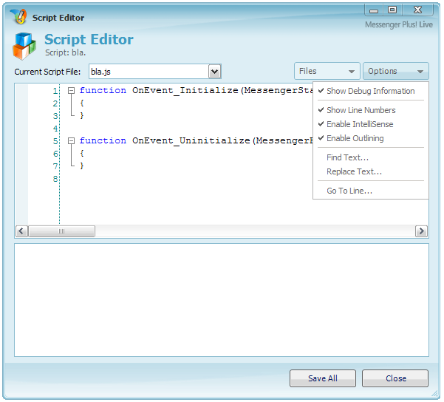This screenshot has width=444, height=402.
Task: Open the Current Script File dropdown arrow
Action: coord(214,72)
